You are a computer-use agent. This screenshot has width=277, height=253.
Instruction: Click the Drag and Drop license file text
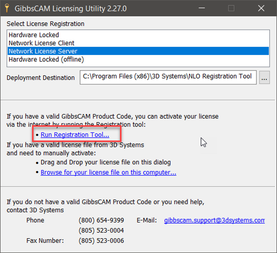coord(106,162)
